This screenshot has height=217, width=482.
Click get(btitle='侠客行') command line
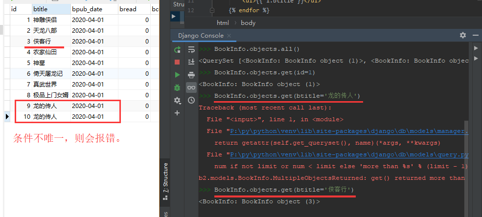coord(284,190)
